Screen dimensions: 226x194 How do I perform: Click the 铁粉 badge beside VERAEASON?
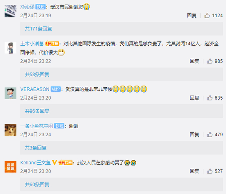tap(55, 89)
